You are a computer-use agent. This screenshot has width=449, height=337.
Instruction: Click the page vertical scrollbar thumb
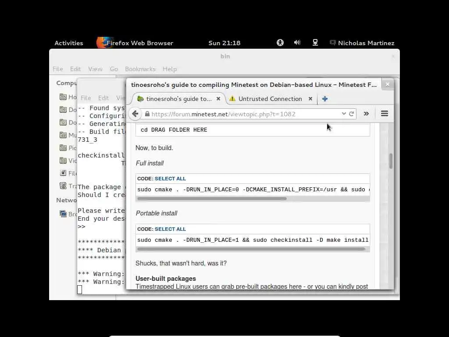pos(391,161)
